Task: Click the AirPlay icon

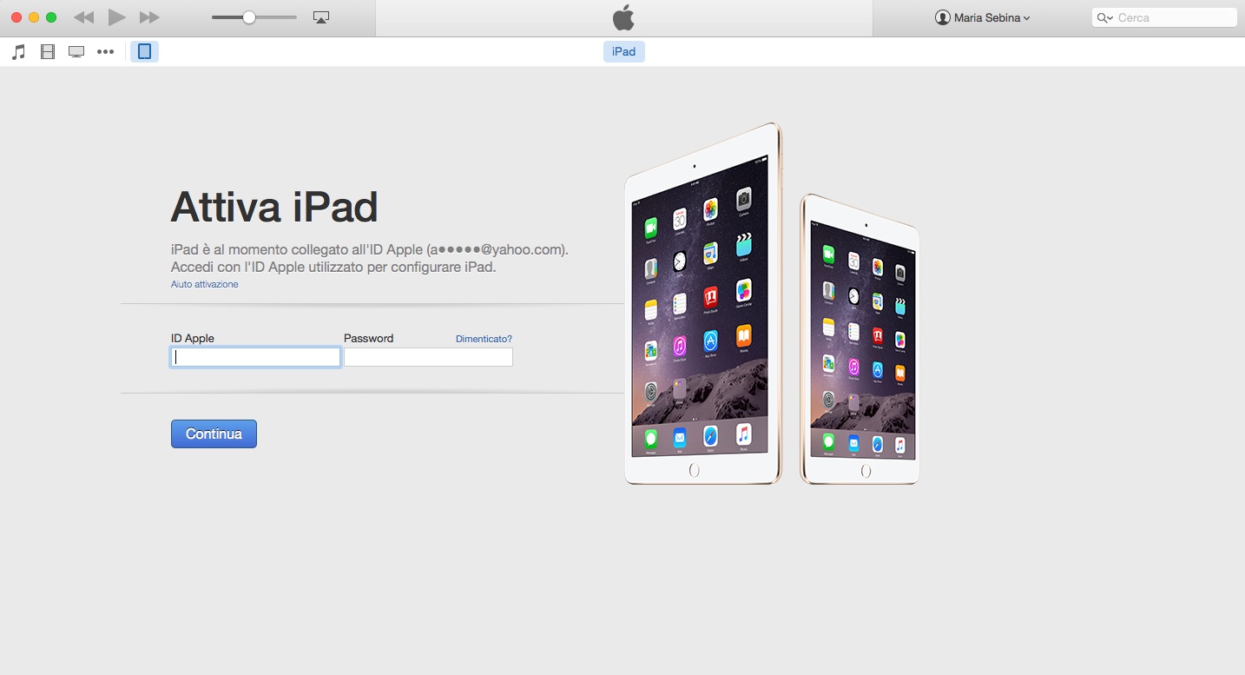Action: [321, 17]
